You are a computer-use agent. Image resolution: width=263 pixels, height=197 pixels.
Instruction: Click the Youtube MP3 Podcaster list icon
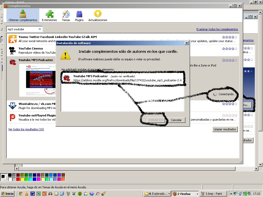coord(13,62)
